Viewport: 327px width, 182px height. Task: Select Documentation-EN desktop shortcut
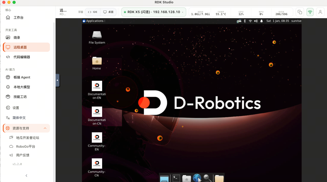[97, 90]
